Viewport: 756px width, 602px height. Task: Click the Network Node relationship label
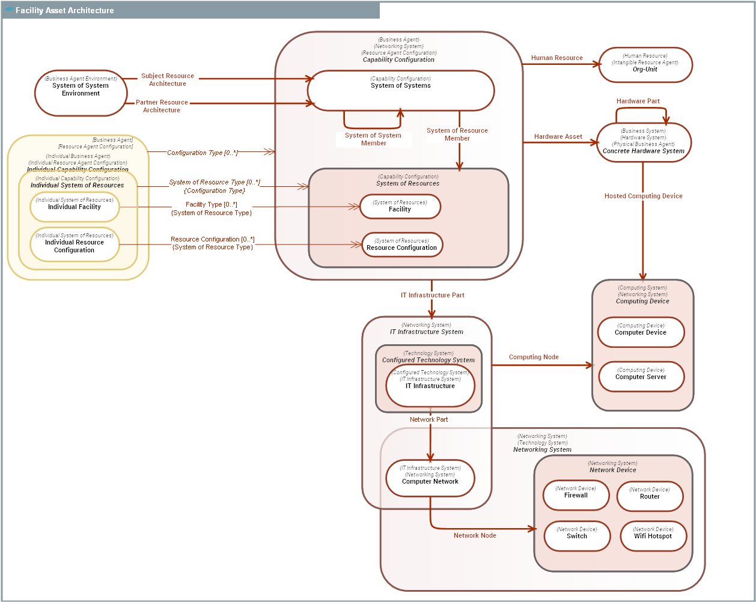475,535
